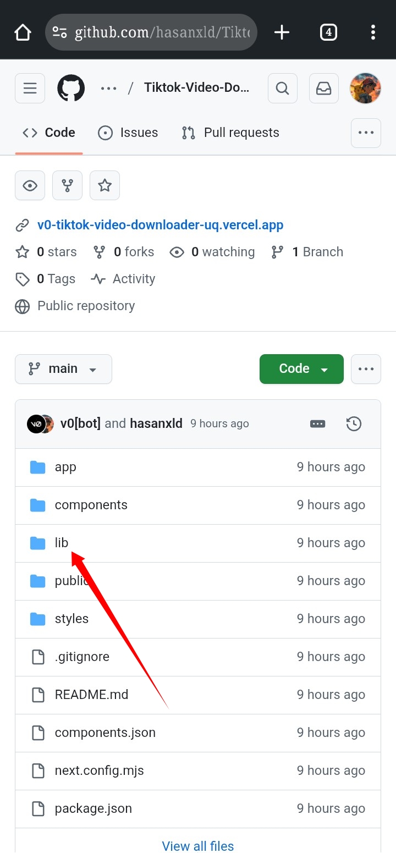This screenshot has width=396, height=853.
Task: Show commit details ellipsis next to timestamp
Action: [317, 423]
